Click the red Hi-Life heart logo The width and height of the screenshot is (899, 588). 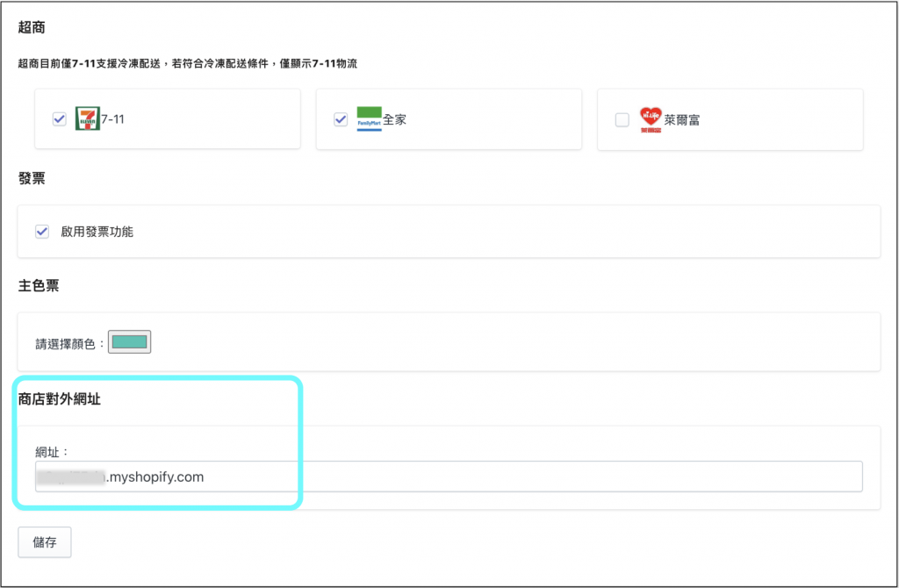pos(650,119)
